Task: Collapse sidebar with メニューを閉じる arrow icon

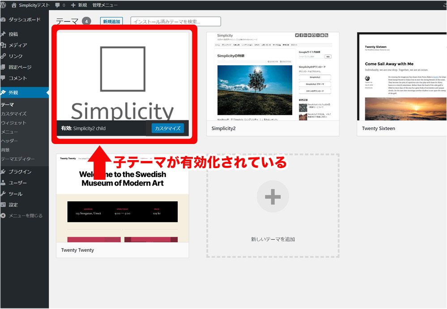Action: click(x=3, y=216)
